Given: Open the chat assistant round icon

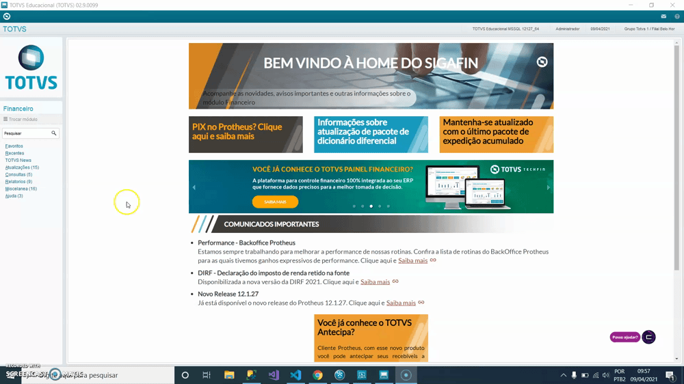Looking at the screenshot, I should coord(648,337).
